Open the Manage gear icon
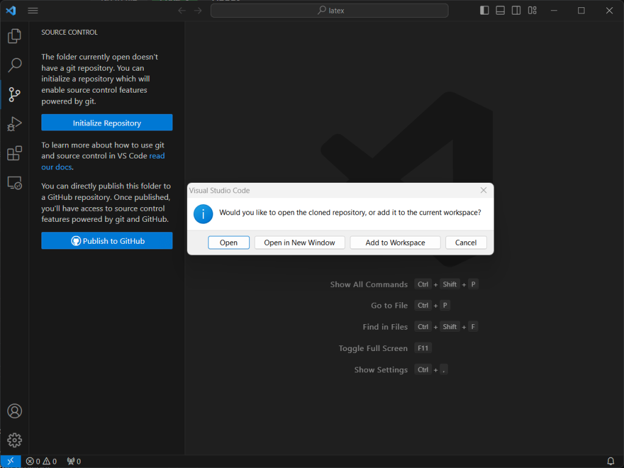The image size is (624, 468). click(x=15, y=439)
